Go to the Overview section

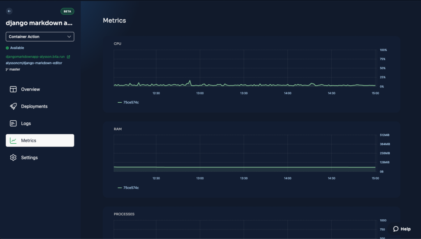(x=40, y=90)
